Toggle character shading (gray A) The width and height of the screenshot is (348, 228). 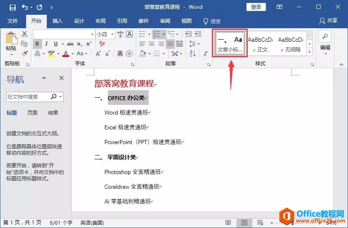click(120, 54)
